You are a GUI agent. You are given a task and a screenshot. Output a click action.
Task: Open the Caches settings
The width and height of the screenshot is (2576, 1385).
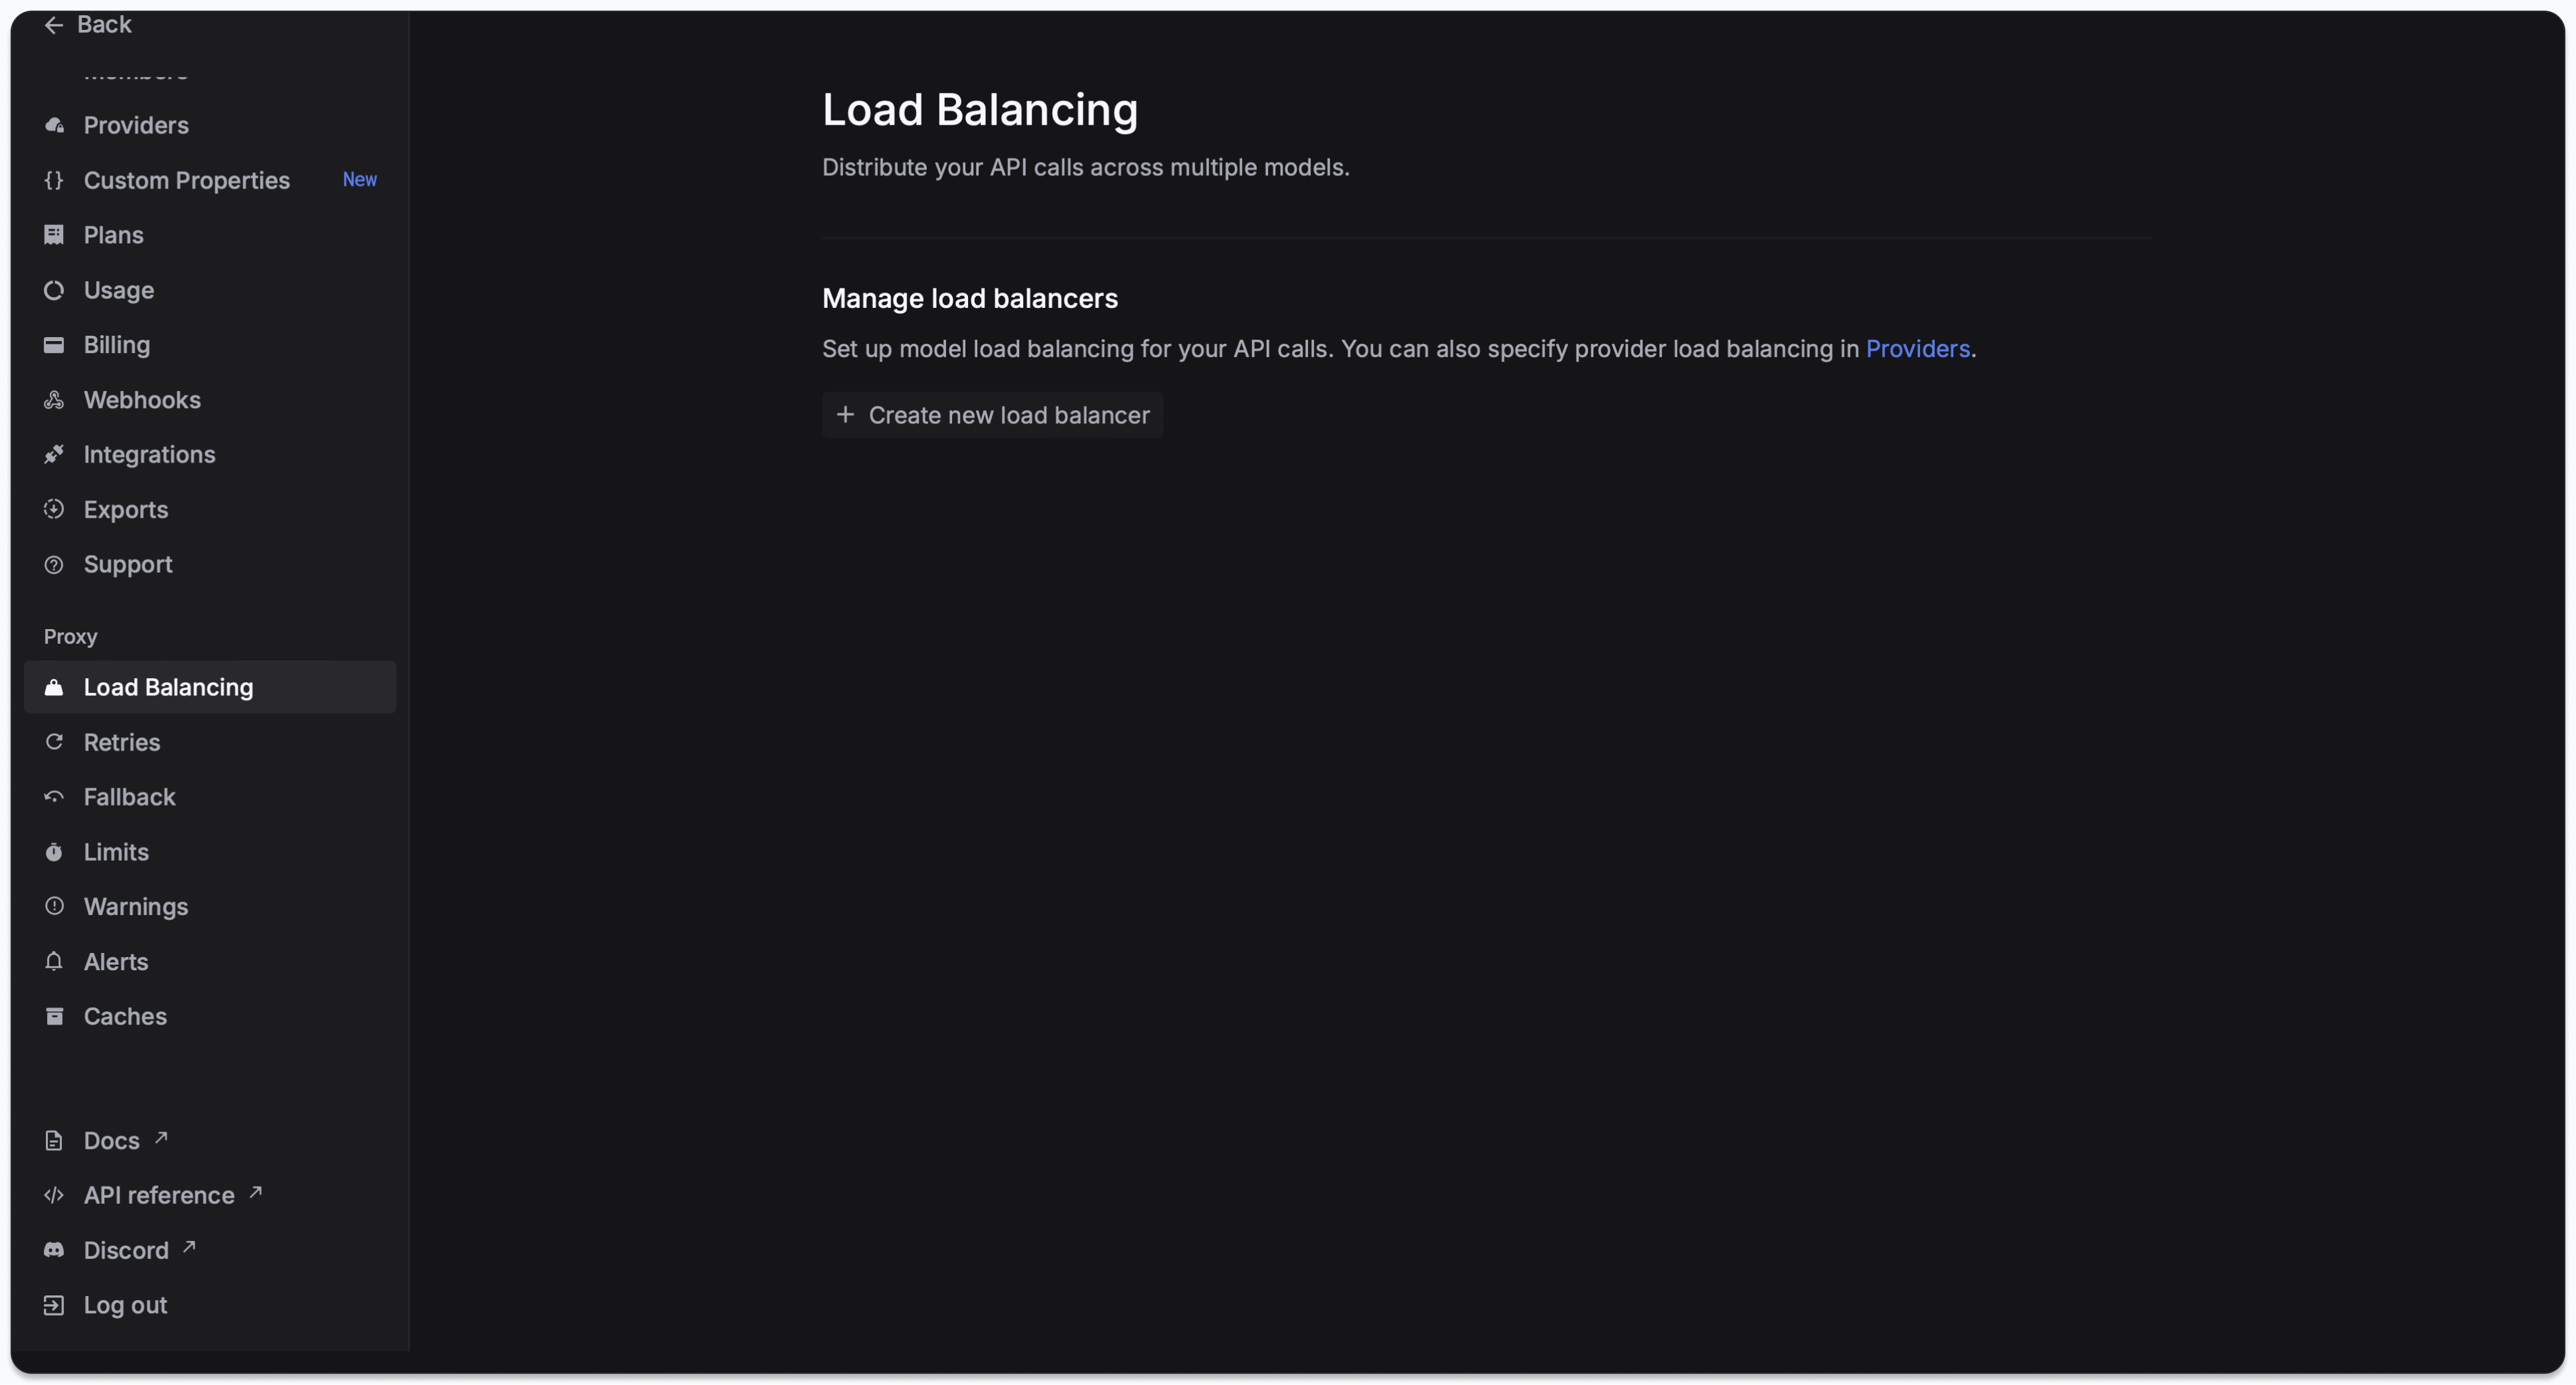click(210, 1016)
